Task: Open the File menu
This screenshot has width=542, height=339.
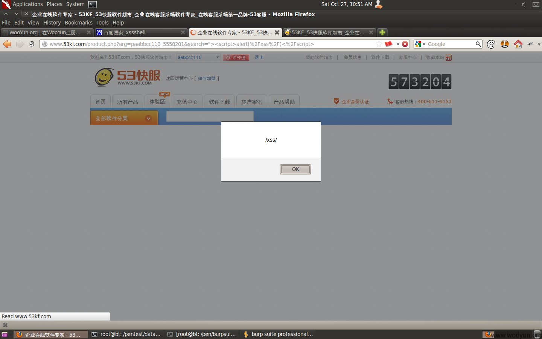Action: (x=6, y=23)
